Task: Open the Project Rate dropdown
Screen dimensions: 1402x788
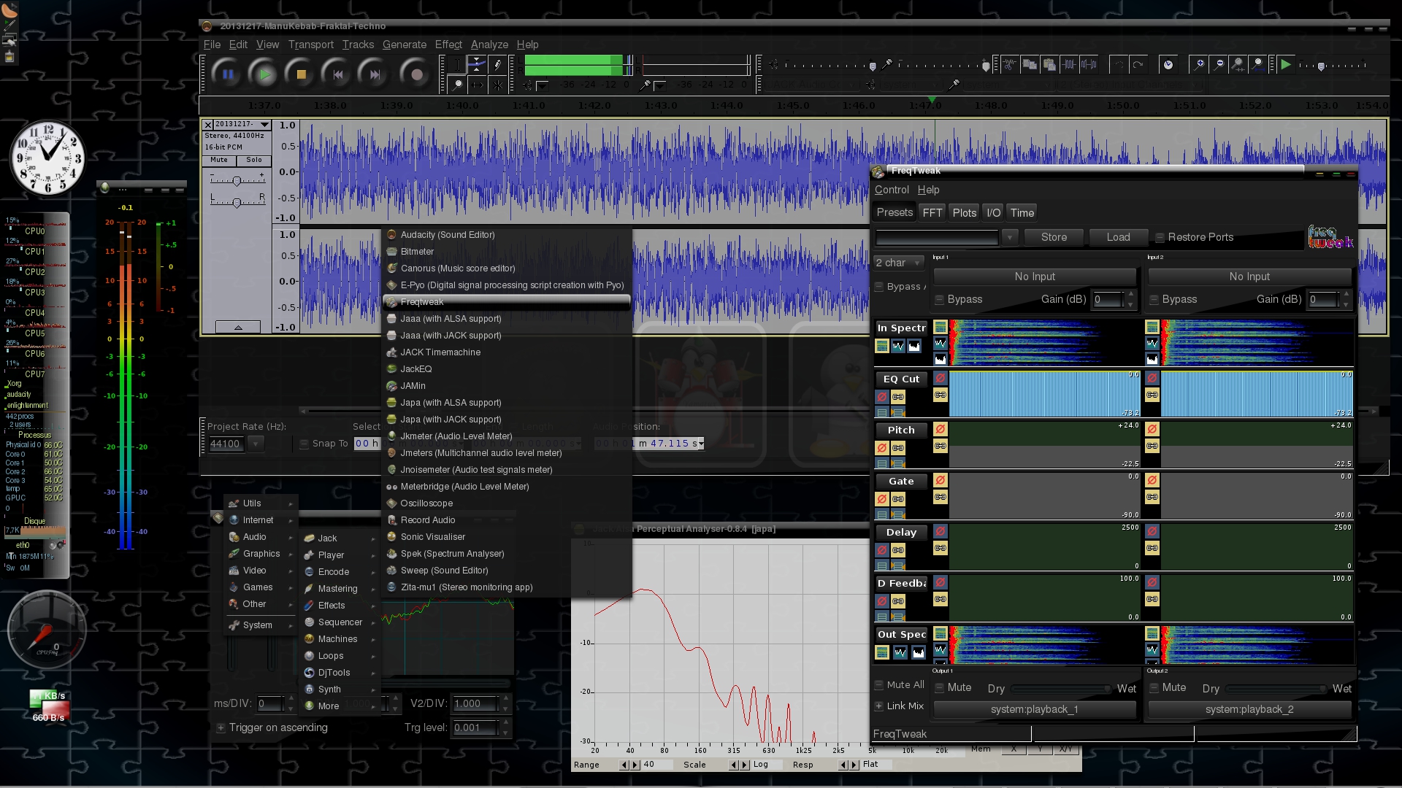Action: click(256, 444)
